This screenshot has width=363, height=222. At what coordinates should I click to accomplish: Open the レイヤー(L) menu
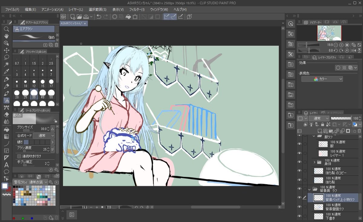pyautogui.click(x=76, y=10)
